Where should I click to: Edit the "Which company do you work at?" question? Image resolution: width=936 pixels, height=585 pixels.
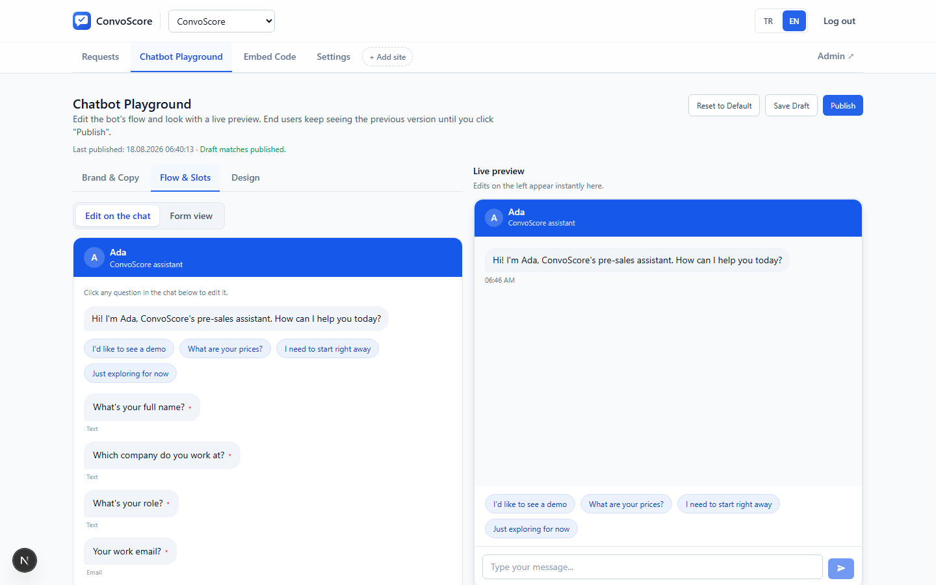point(162,455)
